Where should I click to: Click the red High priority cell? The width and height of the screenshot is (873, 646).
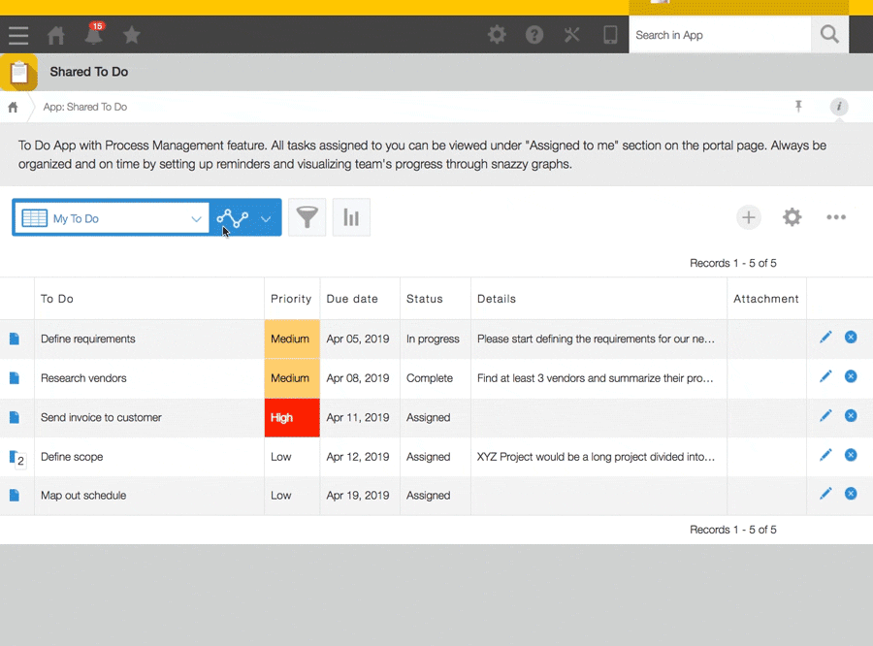click(292, 418)
